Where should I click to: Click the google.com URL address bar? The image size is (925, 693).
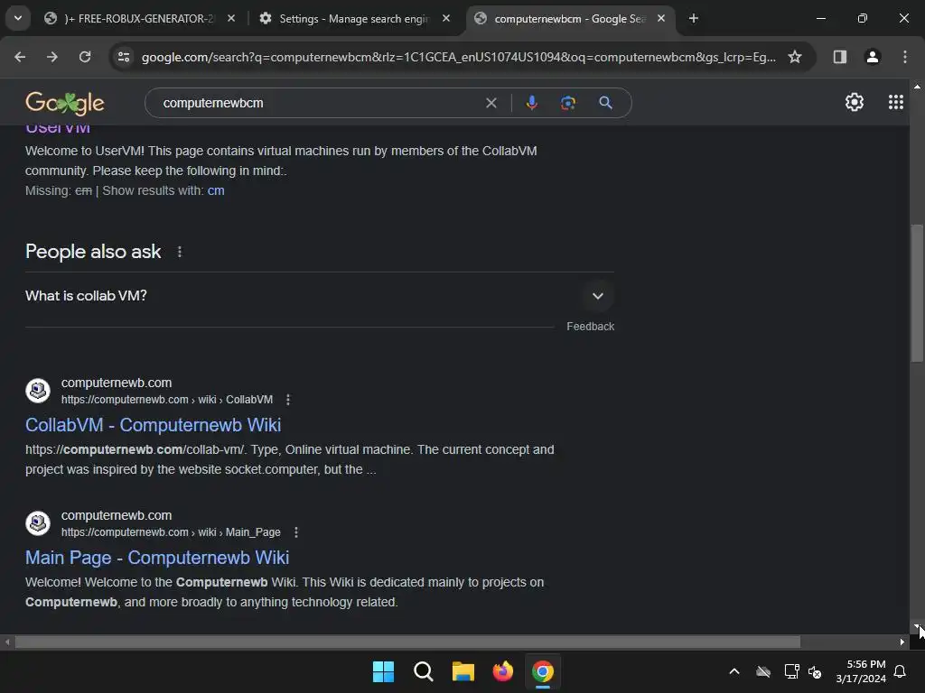tap(458, 57)
